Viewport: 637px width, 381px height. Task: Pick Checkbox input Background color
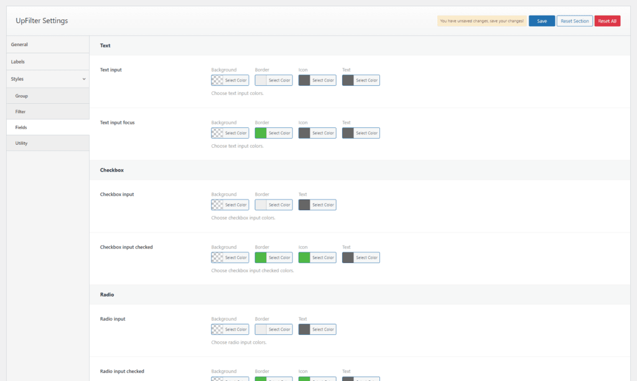tap(230, 205)
